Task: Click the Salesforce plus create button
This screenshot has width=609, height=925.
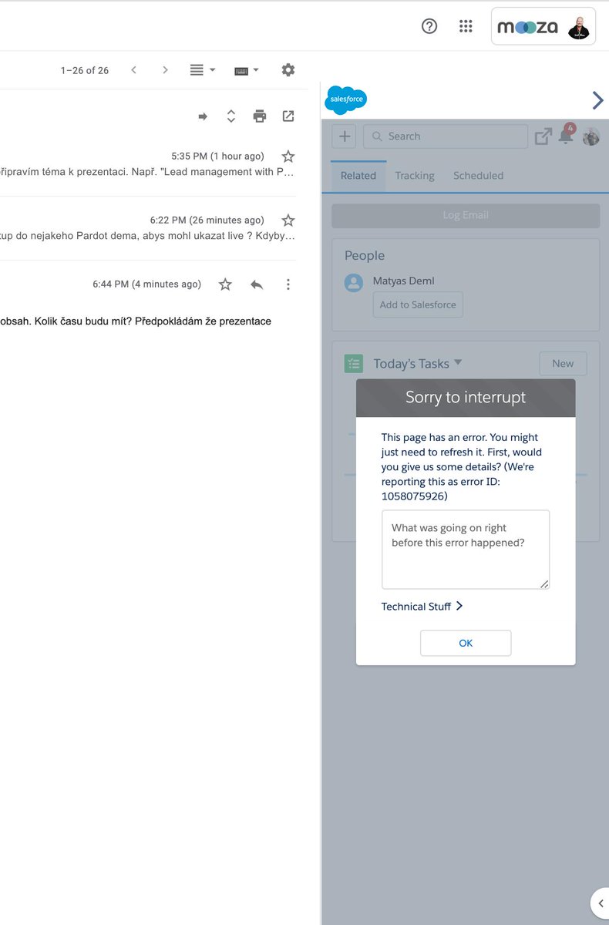Action: (345, 136)
